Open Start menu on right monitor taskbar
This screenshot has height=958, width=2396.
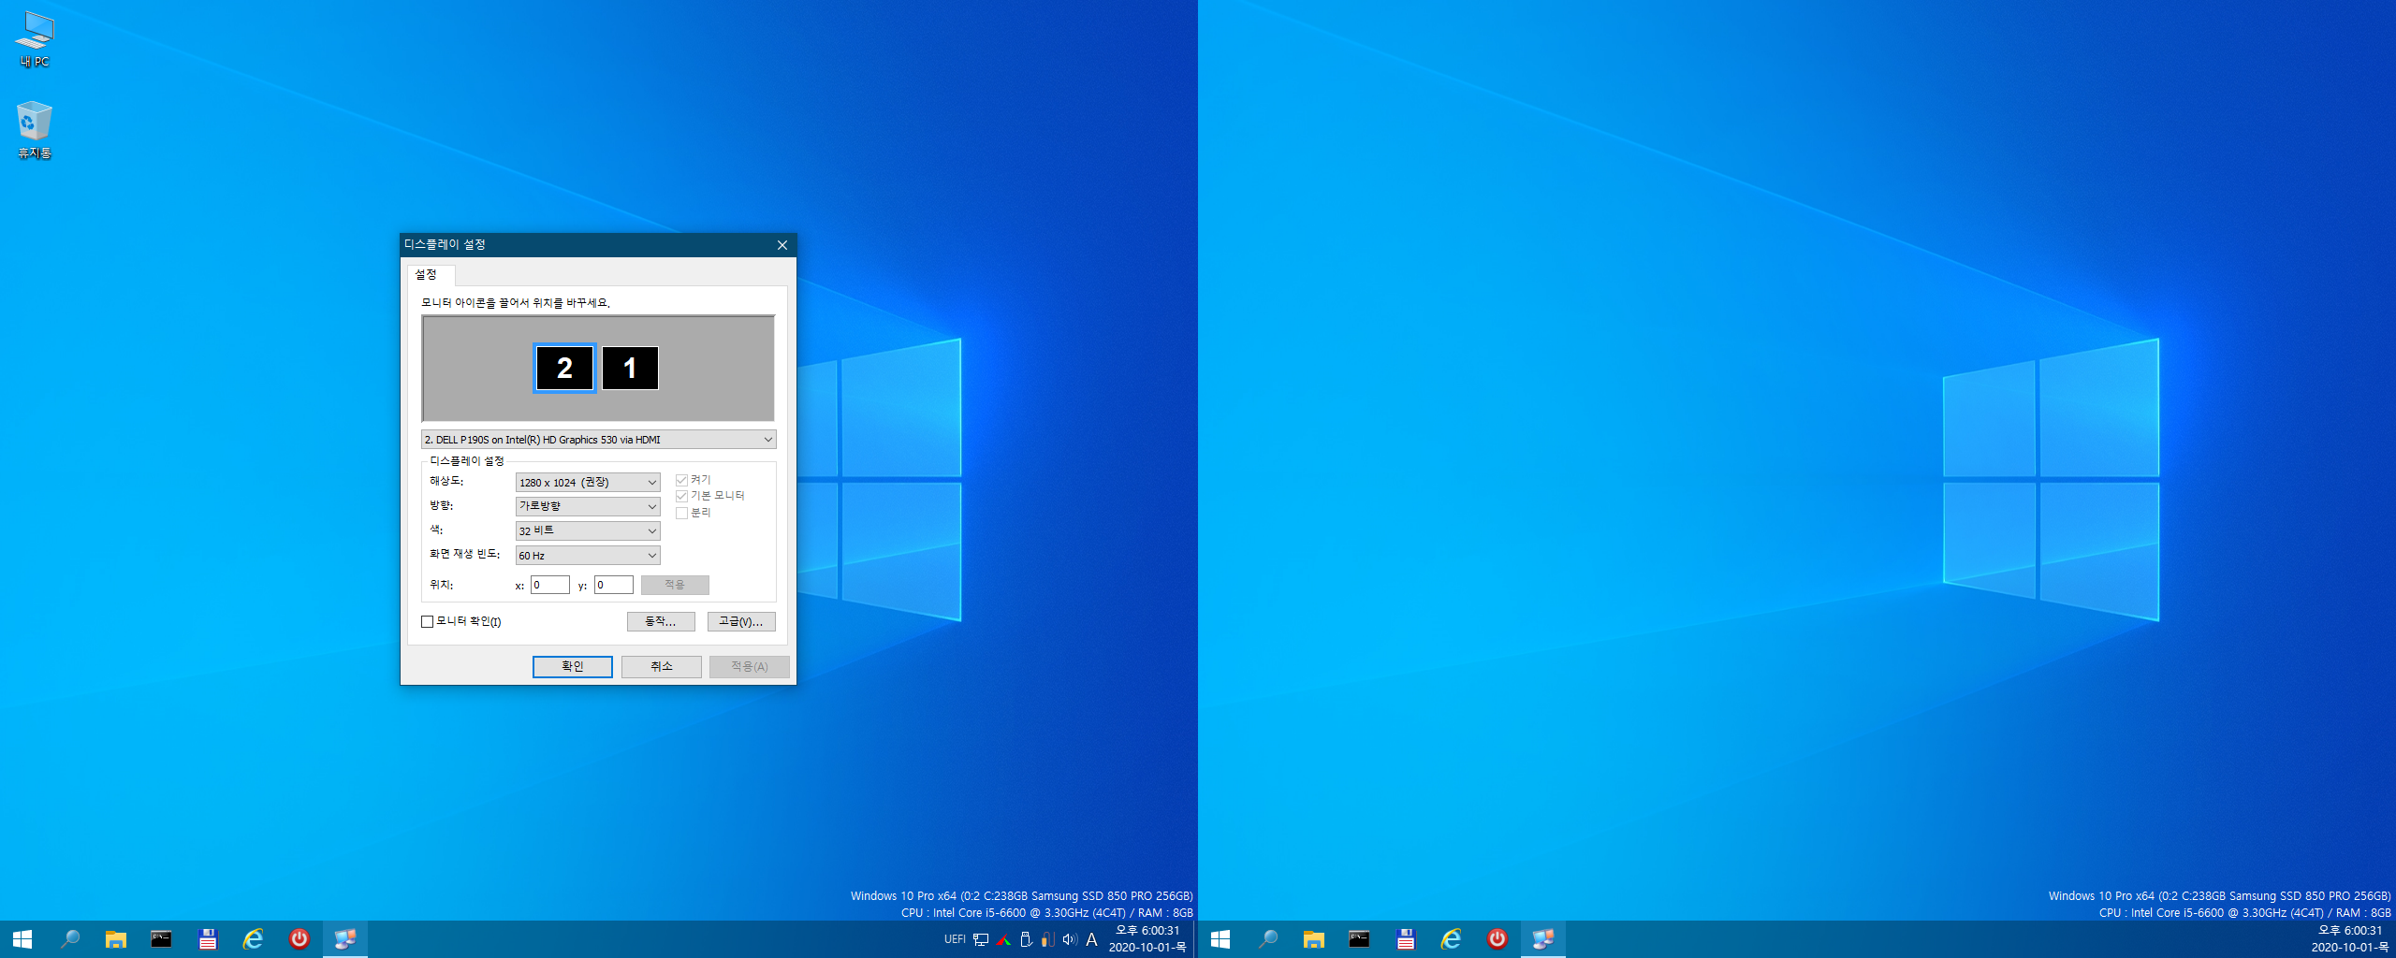click(x=1220, y=939)
